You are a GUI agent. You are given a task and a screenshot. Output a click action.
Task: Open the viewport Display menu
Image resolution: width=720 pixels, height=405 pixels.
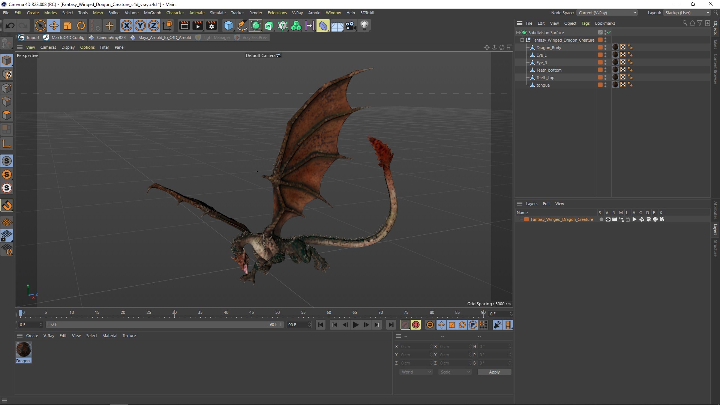(68, 47)
